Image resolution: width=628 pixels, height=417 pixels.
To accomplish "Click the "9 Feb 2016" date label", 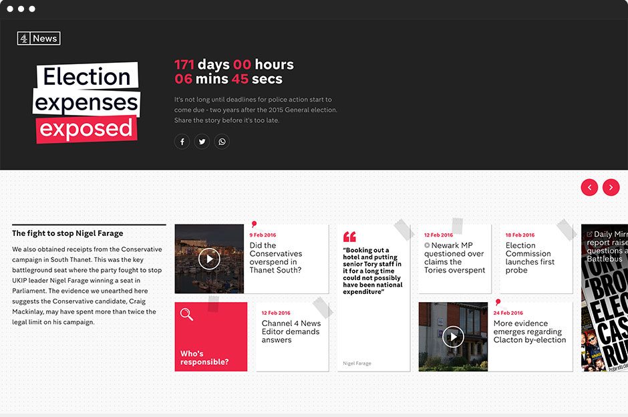I will coord(263,235).
